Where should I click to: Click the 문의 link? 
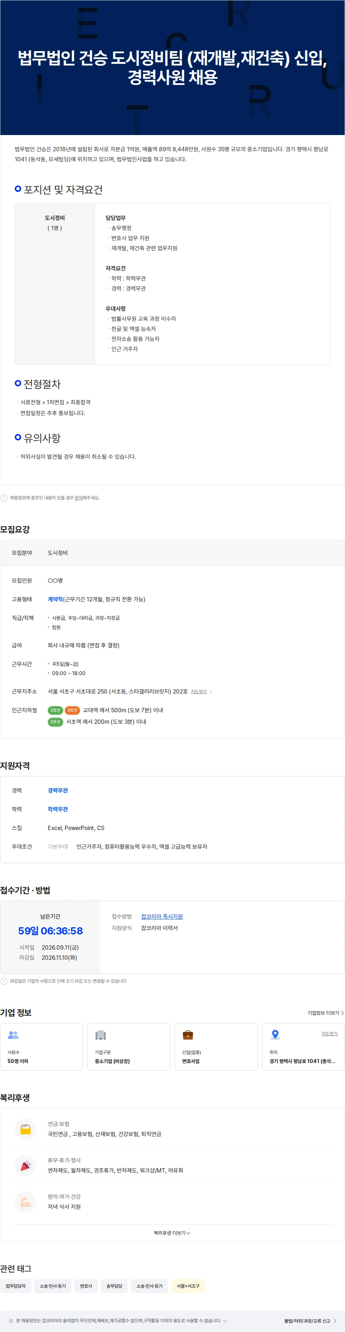click(78, 498)
